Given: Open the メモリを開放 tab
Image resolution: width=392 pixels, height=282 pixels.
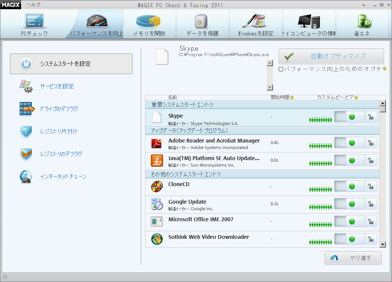Looking at the screenshot, I should [149, 24].
